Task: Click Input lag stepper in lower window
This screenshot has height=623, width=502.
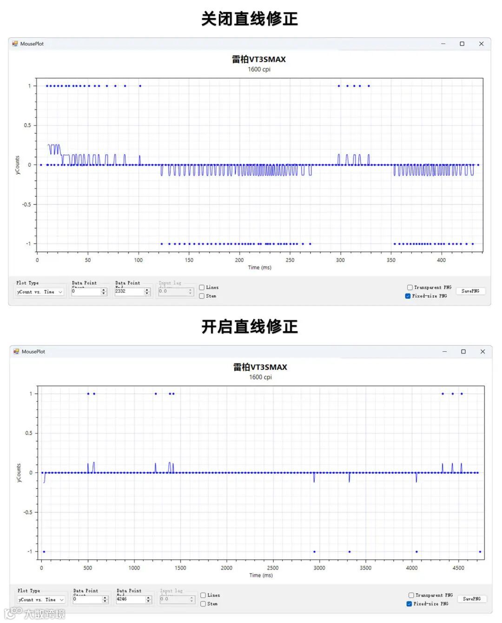Action: click(192, 600)
